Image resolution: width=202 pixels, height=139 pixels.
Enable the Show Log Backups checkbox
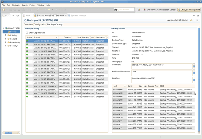click(x=27, y=33)
